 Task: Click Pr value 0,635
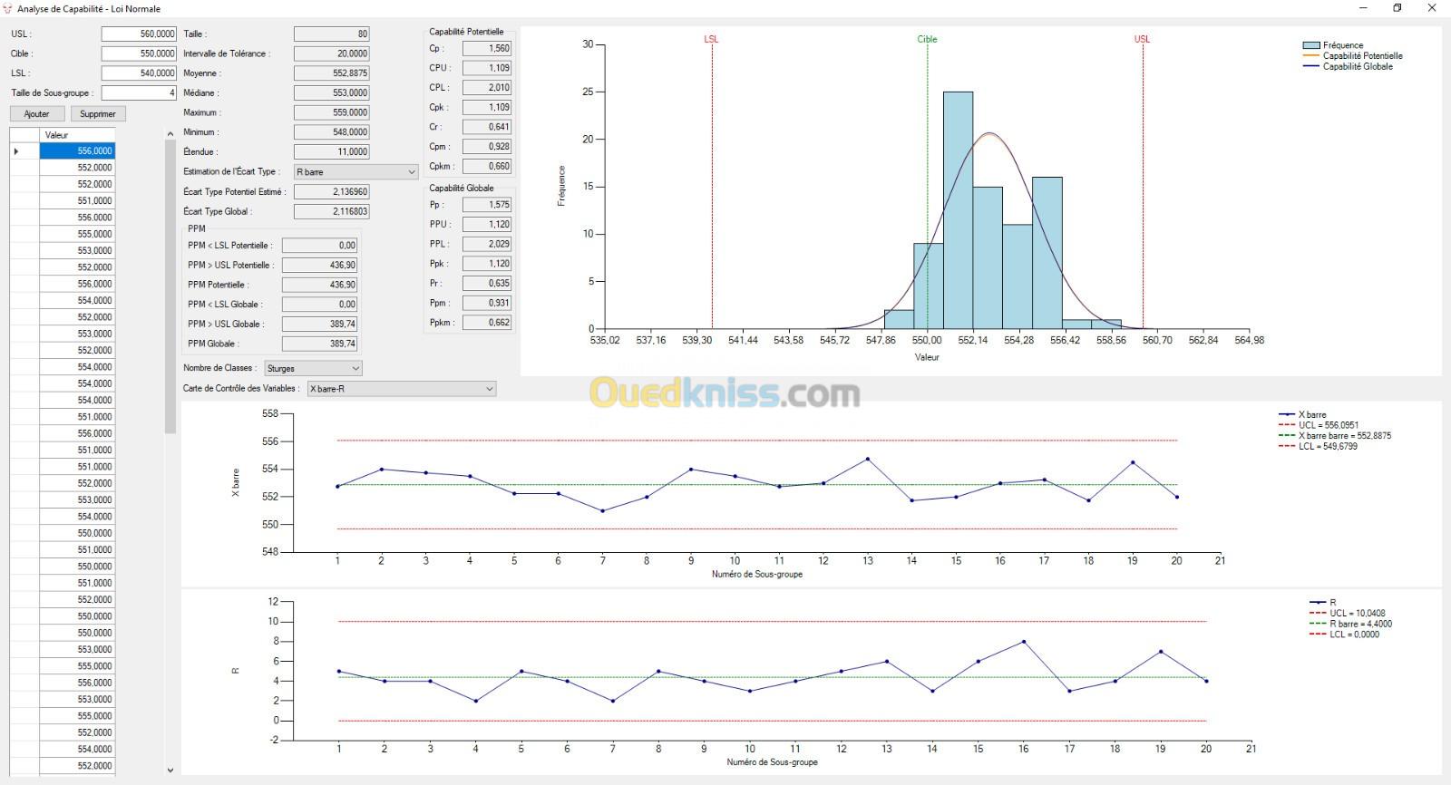(487, 284)
